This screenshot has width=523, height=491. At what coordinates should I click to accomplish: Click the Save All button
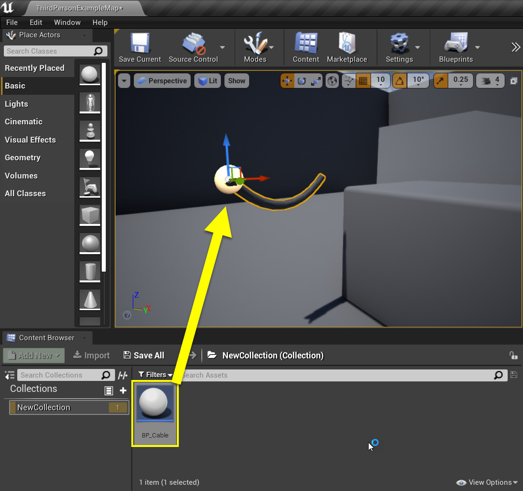pos(144,355)
